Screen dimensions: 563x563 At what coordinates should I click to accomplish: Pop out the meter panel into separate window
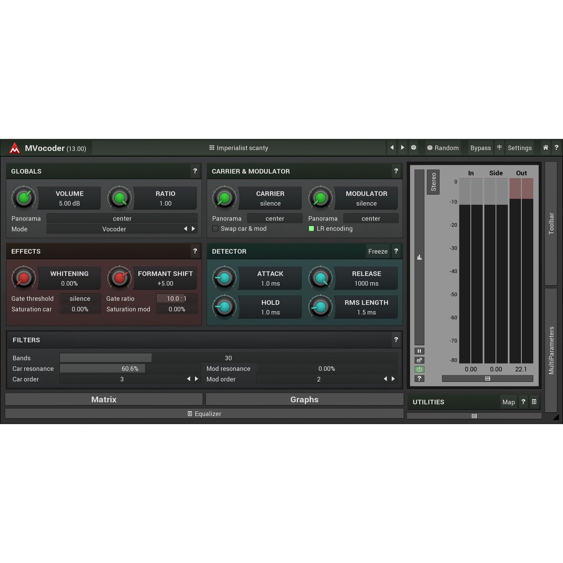(x=419, y=360)
